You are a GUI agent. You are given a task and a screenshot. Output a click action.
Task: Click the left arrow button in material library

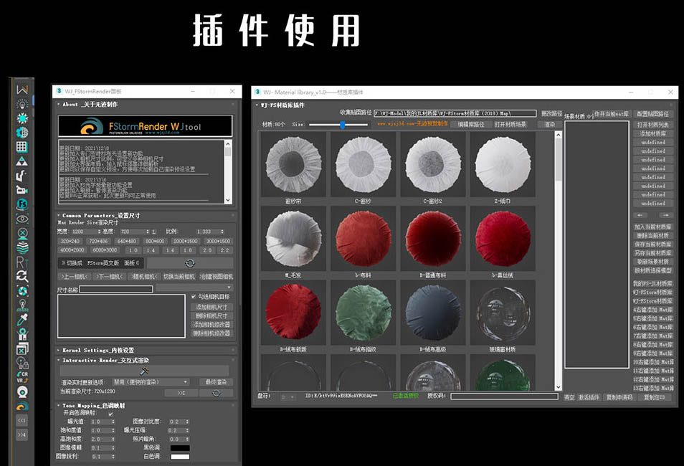point(641,215)
